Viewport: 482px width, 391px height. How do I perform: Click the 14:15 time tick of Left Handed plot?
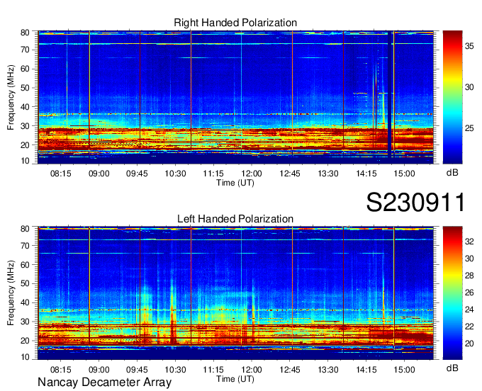pos(366,370)
